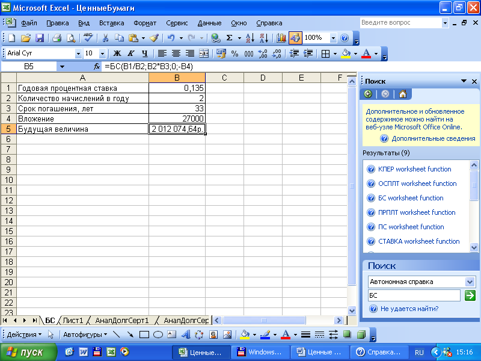Open the font name Arial Cyr dropdown

tap(78, 54)
